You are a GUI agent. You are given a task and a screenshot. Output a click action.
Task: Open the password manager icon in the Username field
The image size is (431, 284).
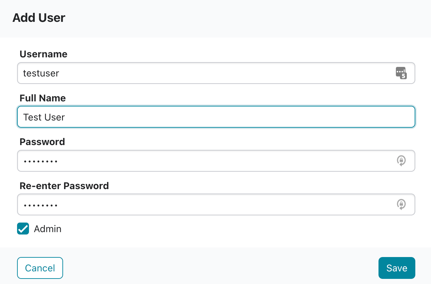coord(401,73)
